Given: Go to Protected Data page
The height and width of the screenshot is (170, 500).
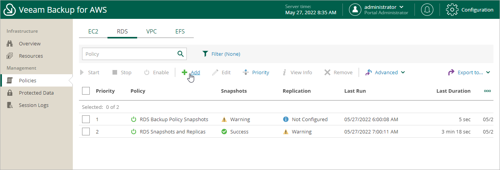Looking at the screenshot, I should click(x=36, y=93).
